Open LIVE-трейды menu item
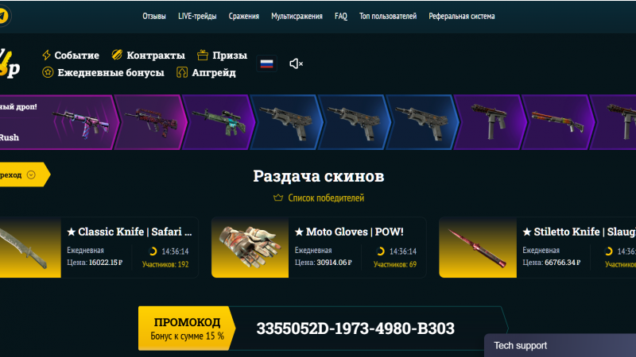 click(197, 16)
